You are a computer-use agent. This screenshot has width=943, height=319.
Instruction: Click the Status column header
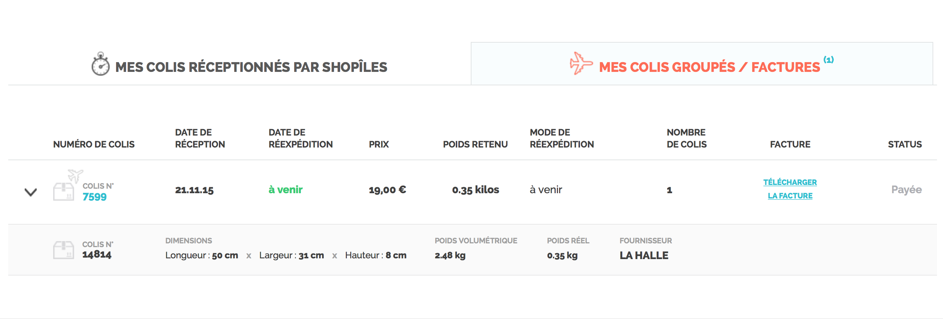[904, 144]
